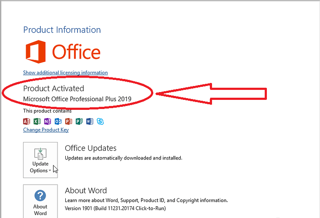Click the question mark About Word icon
The image size is (320, 218).
tap(40, 195)
